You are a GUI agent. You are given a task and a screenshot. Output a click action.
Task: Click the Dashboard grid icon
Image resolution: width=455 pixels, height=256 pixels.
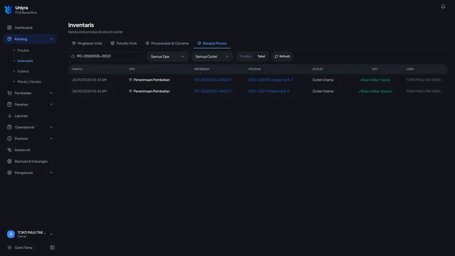tap(9, 27)
